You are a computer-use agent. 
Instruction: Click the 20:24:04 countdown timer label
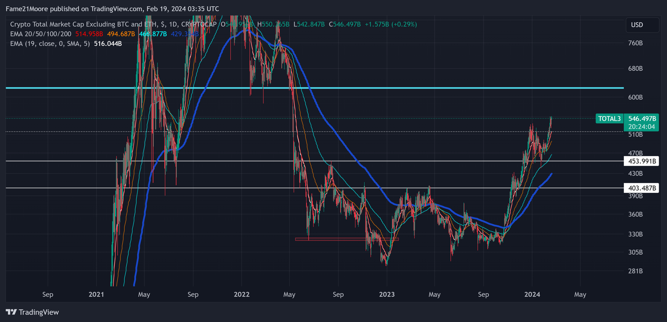pos(642,127)
